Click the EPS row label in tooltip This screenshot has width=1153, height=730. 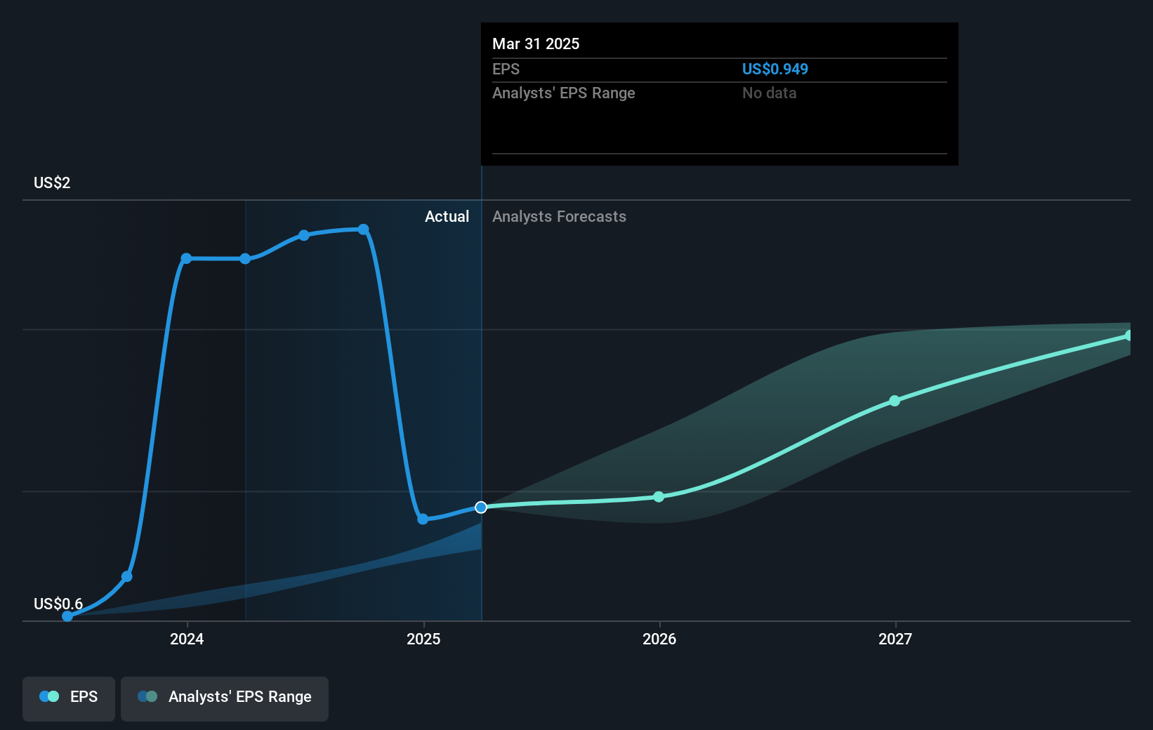point(506,69)
